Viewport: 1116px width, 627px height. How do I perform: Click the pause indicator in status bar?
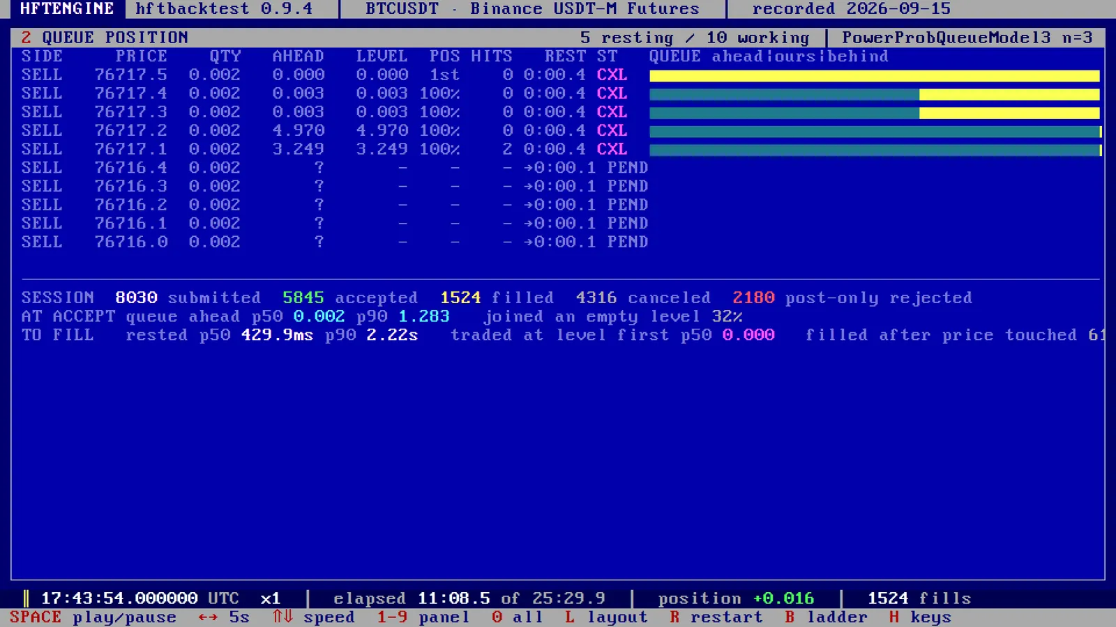(x=26, y=598)
